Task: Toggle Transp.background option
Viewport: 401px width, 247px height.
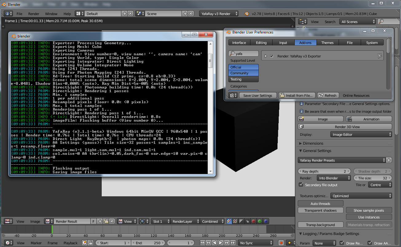Action: point(320,225)
